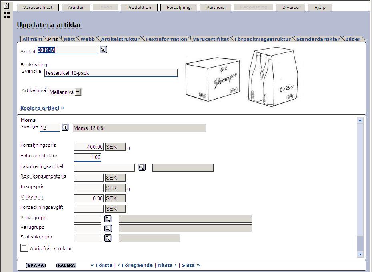Image resolution: width=372 pixels, height=272 pixels.
Task: Open the Försäljning menu
Action: [179, 7]
